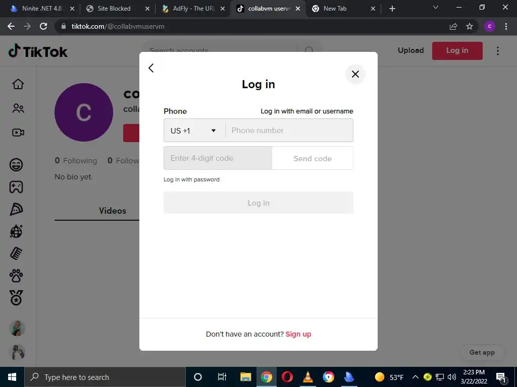The height and width of the screenshot is (387, 517).
Task: Click the red Log in header button
Action: (x=457, y=51)
